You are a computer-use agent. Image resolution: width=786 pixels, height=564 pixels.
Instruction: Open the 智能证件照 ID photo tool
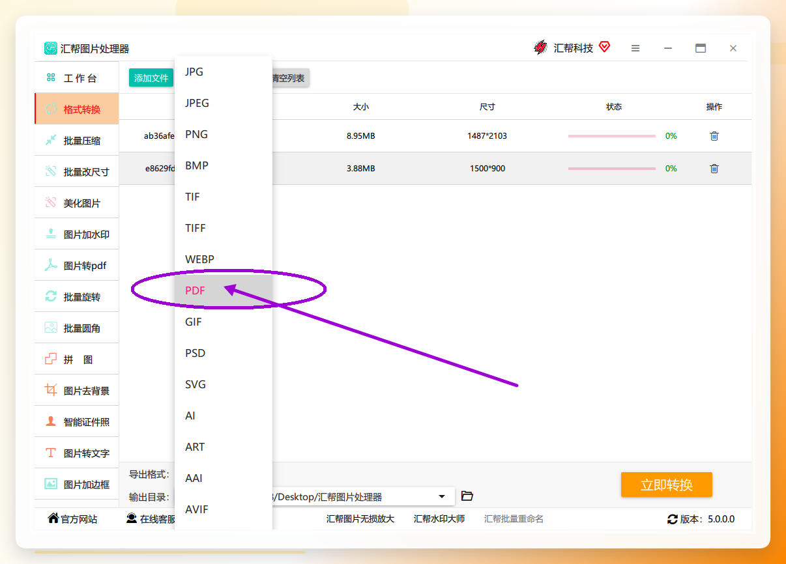pos(76,422)
